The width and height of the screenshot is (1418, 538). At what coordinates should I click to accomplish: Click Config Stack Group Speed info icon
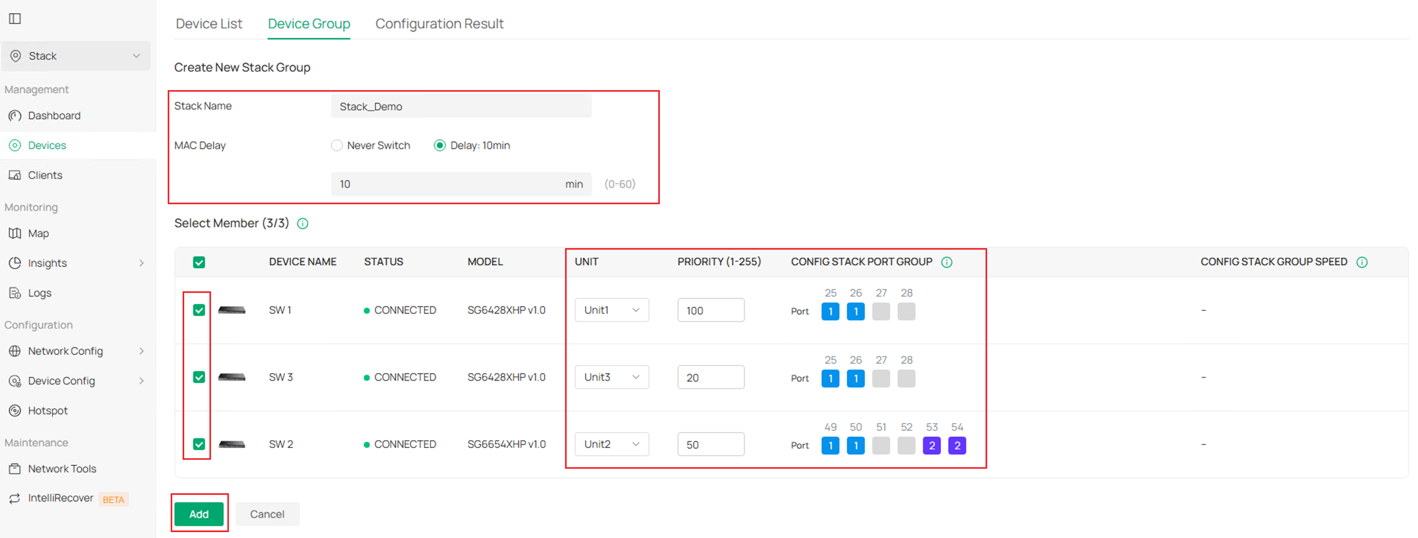pos(1362,262)
